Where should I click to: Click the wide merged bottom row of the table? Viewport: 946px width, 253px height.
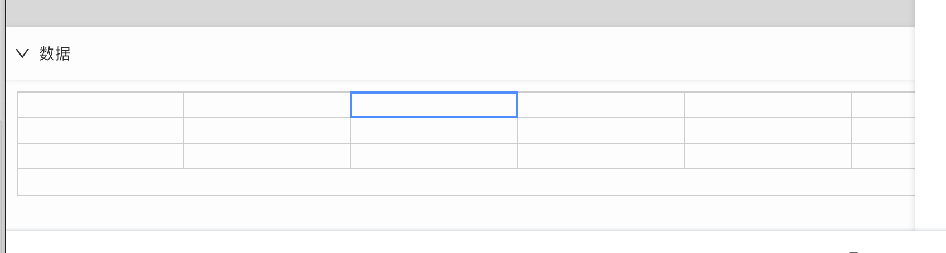tap(466, 182)
